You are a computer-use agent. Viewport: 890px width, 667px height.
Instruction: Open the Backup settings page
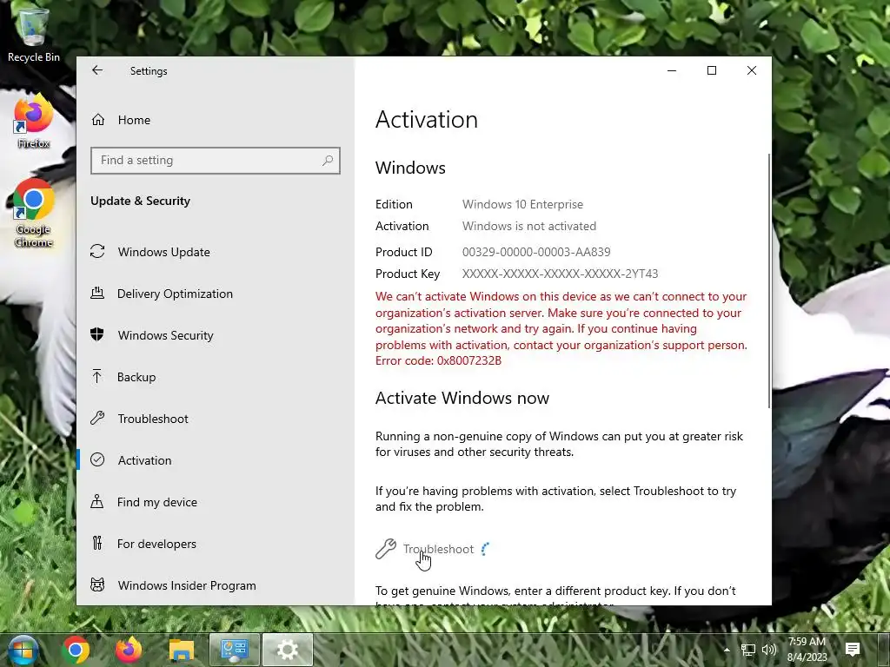click(x=216, y=377)
